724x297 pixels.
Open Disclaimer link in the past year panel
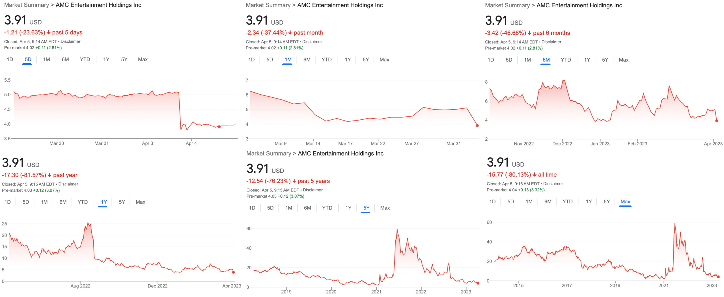tap(68, 184)
